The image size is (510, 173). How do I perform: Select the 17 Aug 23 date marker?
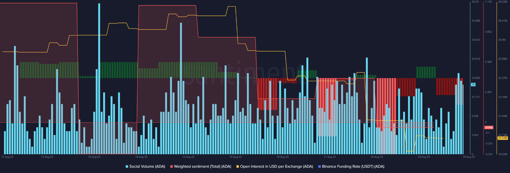[x=329, y=157]
